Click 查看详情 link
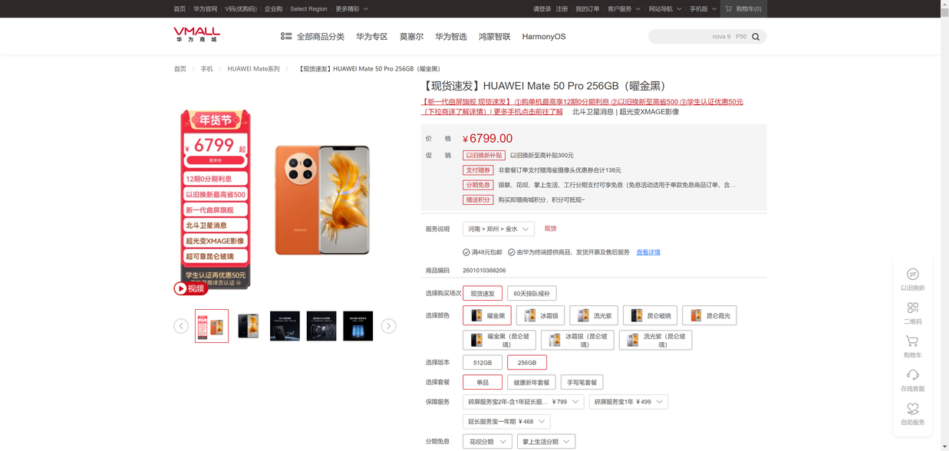This screenshot has height=451, width=949. click(x=648, y=252)
